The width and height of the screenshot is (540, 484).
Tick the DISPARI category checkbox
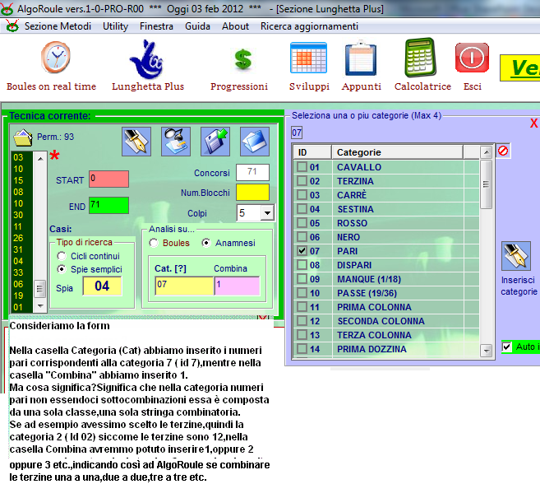[x=302, y=265]
